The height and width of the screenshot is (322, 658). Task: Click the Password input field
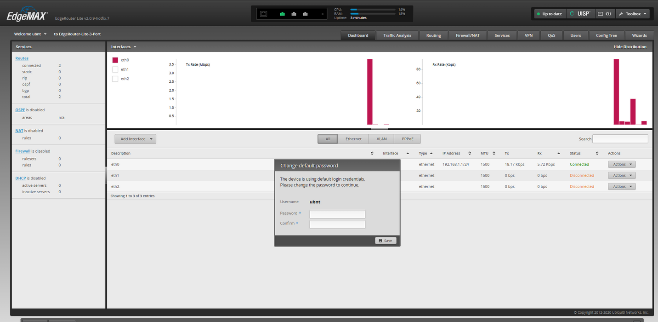point(337,214)
